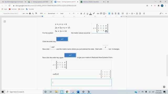Hide the menus with the chevron
Screen dimensions: 168x94
[166, 13]
